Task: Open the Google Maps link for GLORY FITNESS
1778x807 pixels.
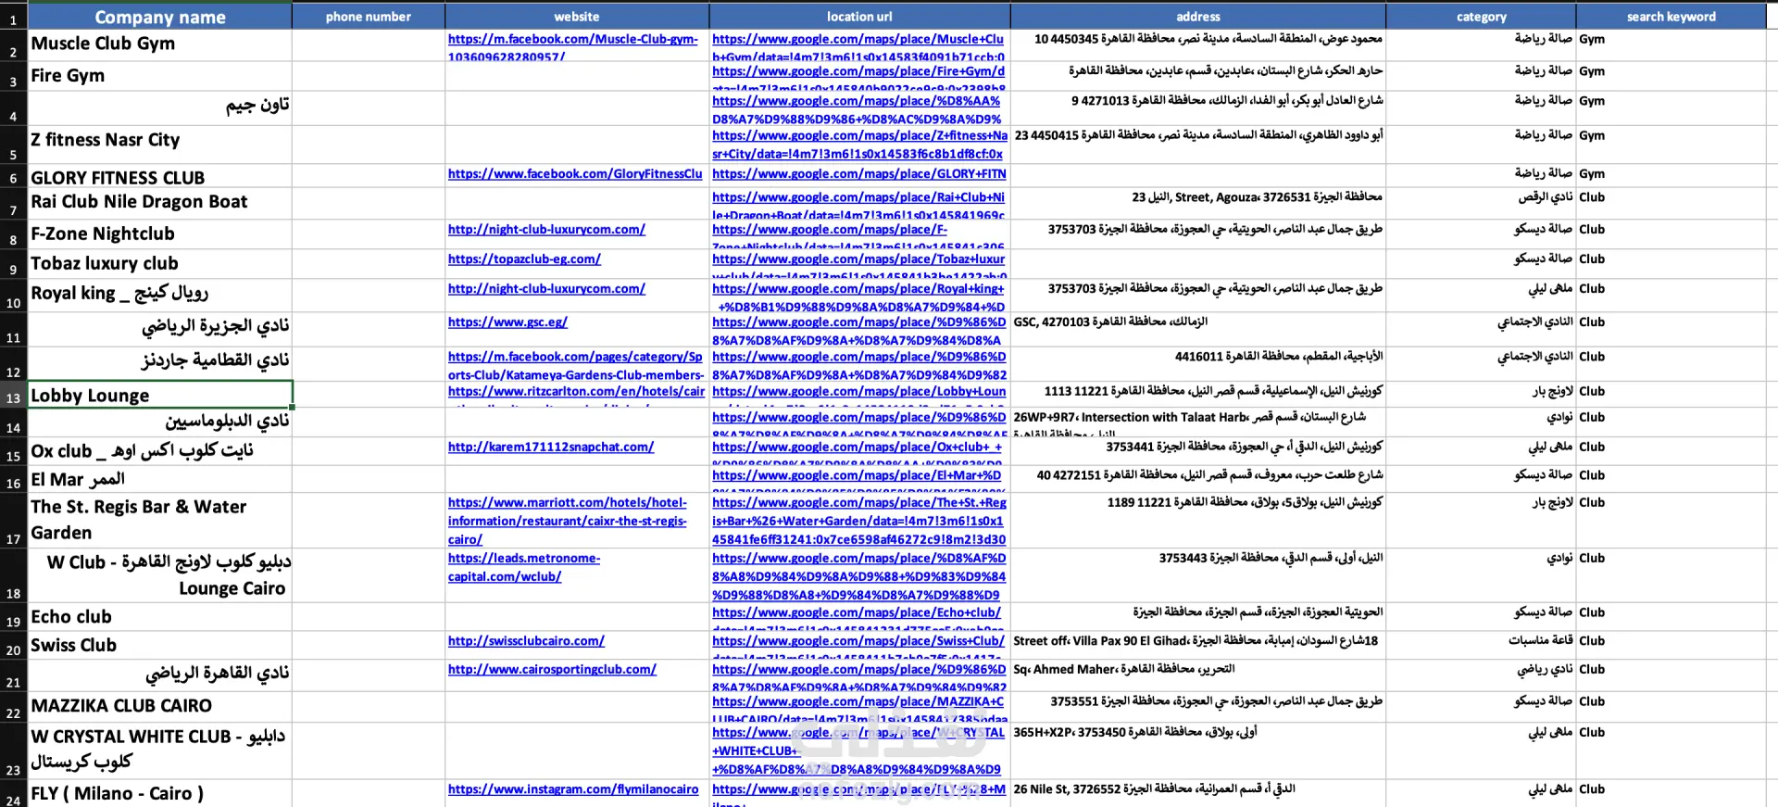Action: point(859,173)
